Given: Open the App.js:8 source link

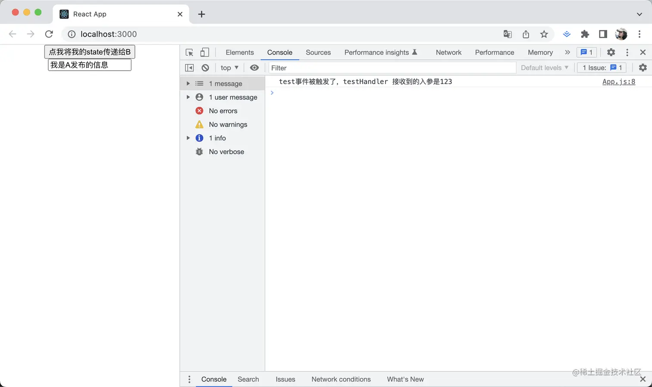Looking at the screenshot, I should (619, 81).
